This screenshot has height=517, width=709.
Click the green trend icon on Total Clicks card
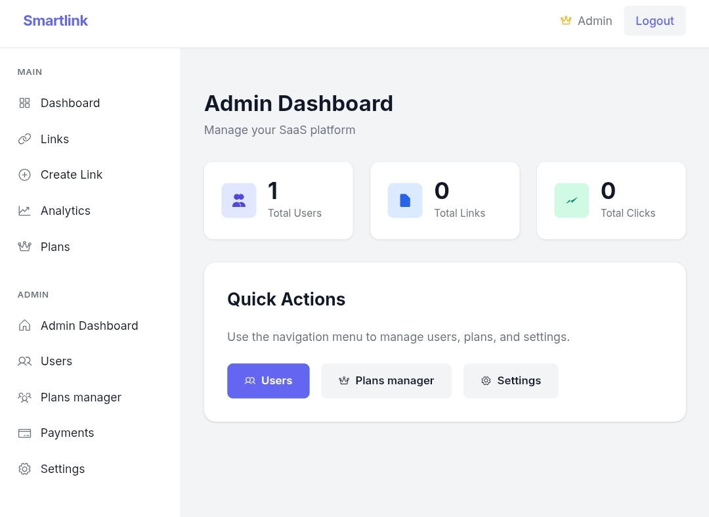pos(571,200)
